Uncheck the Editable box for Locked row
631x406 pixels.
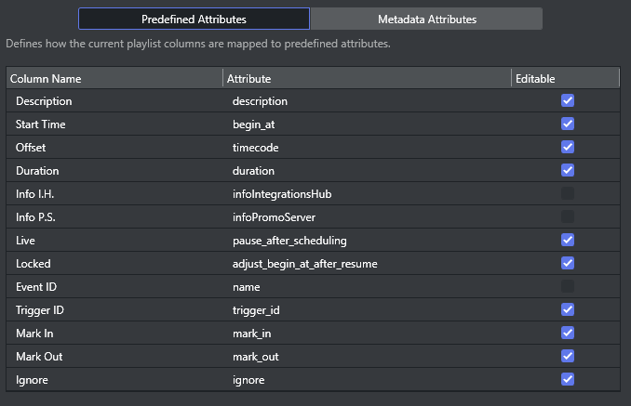(568, 263)
